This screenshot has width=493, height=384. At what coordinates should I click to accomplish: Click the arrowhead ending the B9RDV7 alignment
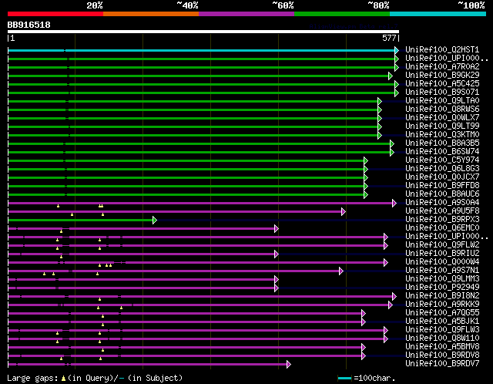(289, 365)
